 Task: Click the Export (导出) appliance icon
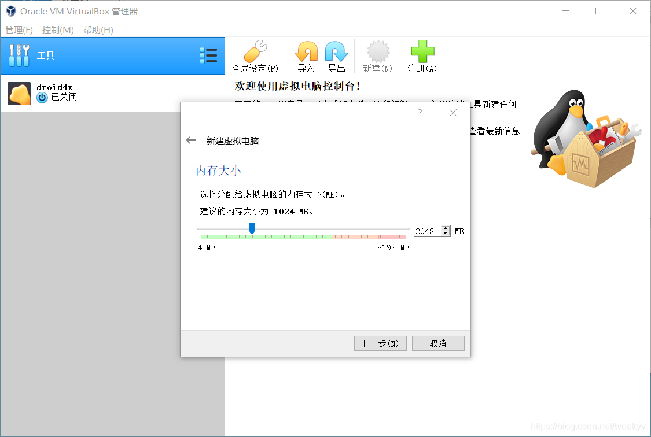(x=336, y=52)
